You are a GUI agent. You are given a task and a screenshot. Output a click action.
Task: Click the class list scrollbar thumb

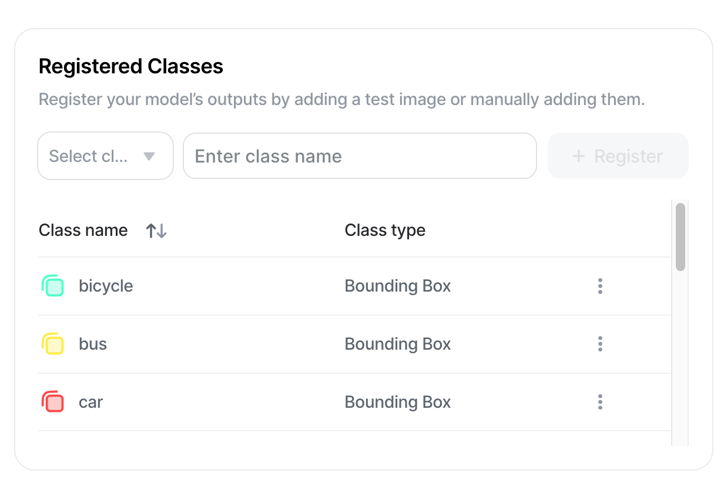[681, 237]
